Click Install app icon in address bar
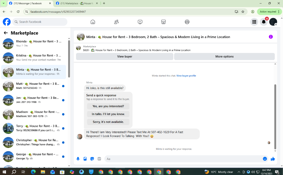The image size is (283, 175). 237,12
